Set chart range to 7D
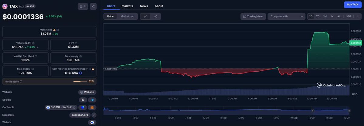364x126 pixels. 318,16
